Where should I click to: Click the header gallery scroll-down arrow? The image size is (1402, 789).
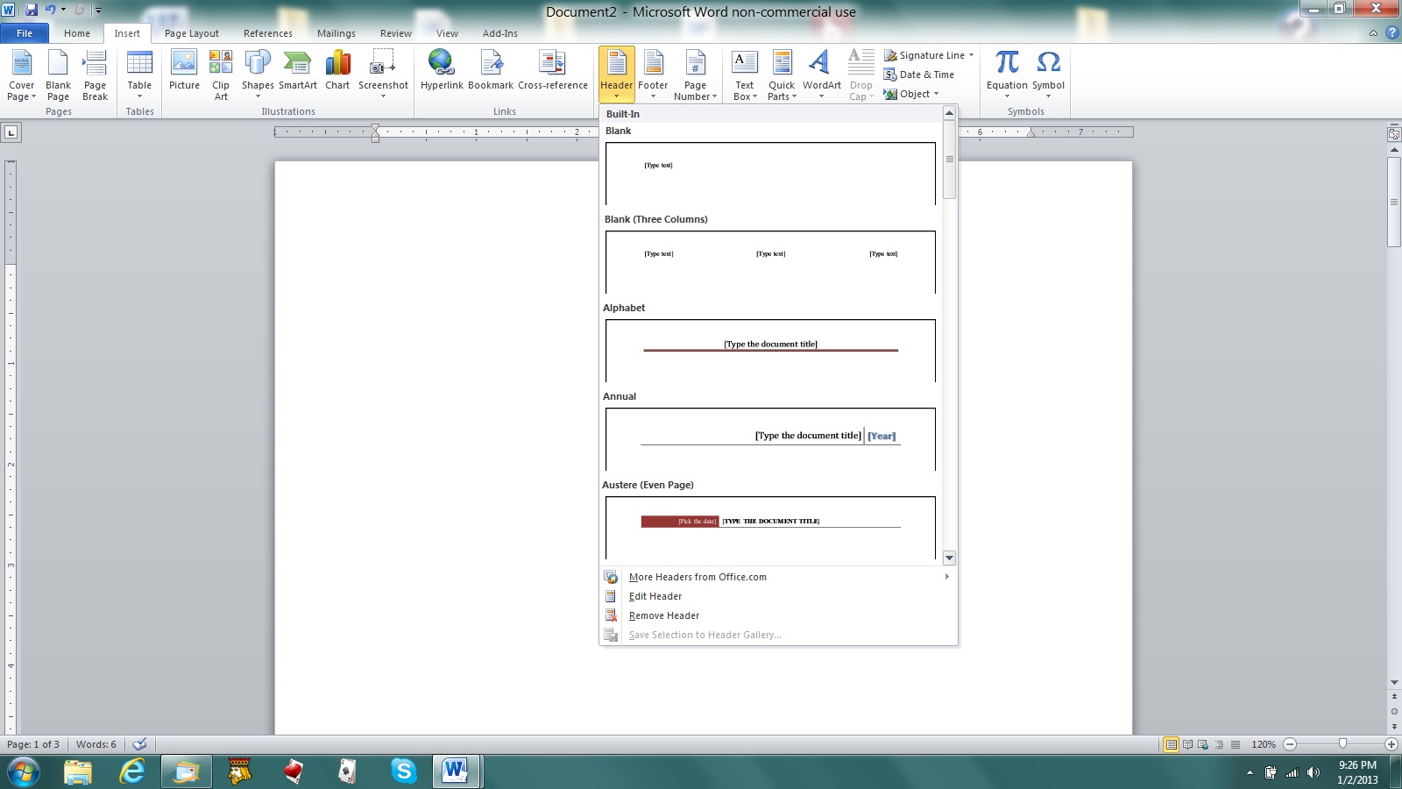949,558
